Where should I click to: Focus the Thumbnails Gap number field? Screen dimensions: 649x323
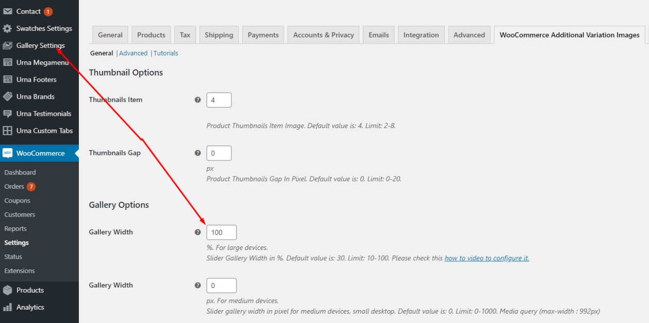coord(219,153)
